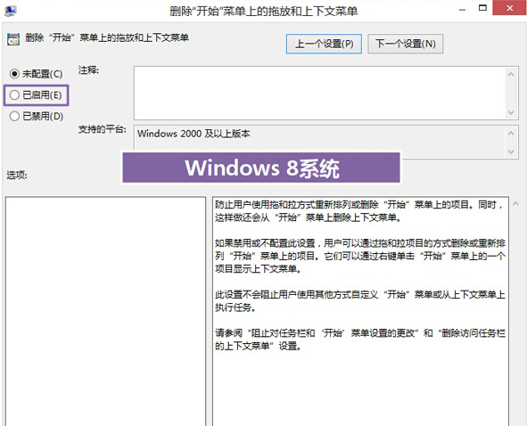Click the 上一个设置(P) button

(324, 44)
